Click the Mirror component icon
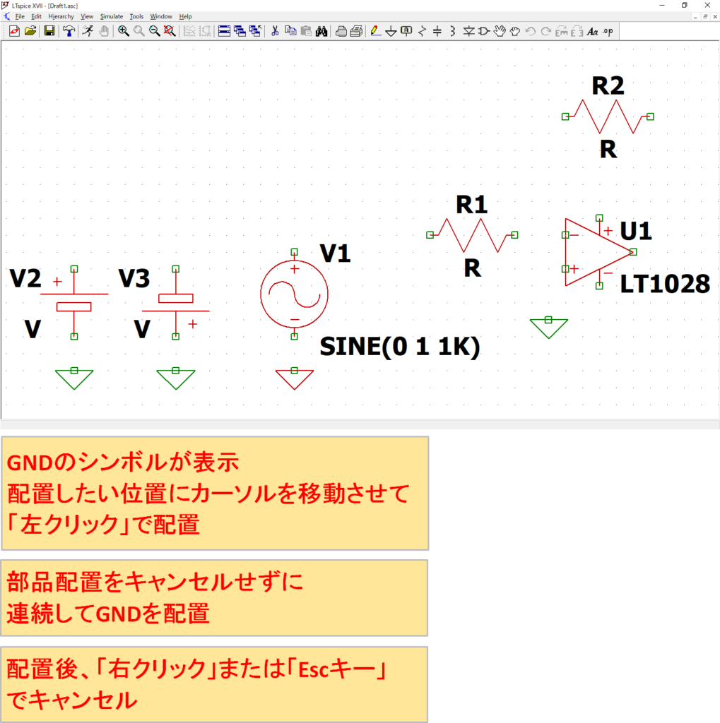720x723 pixels. [x=577, y=31]
